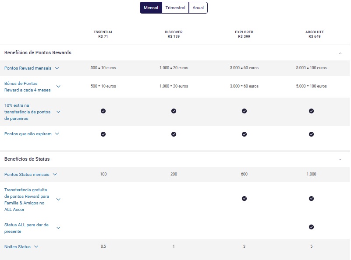
Task: Click Absolute checkmark for Status ALL gift
Action: pos(311,227)
